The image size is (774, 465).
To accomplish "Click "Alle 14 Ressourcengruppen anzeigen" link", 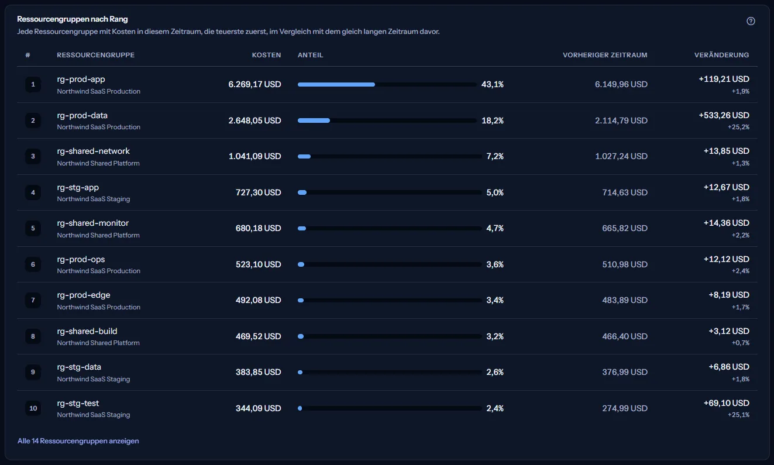I will tap(78, 441).
